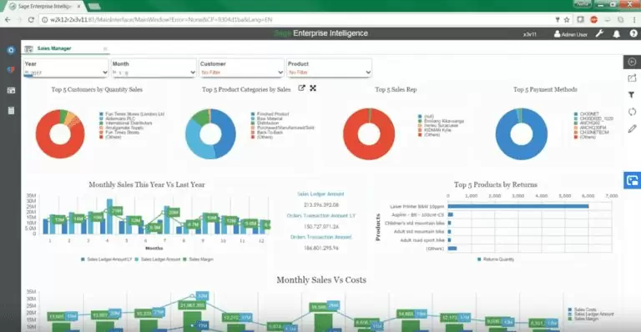
Task: Go back in the browser
Action: 8,19
